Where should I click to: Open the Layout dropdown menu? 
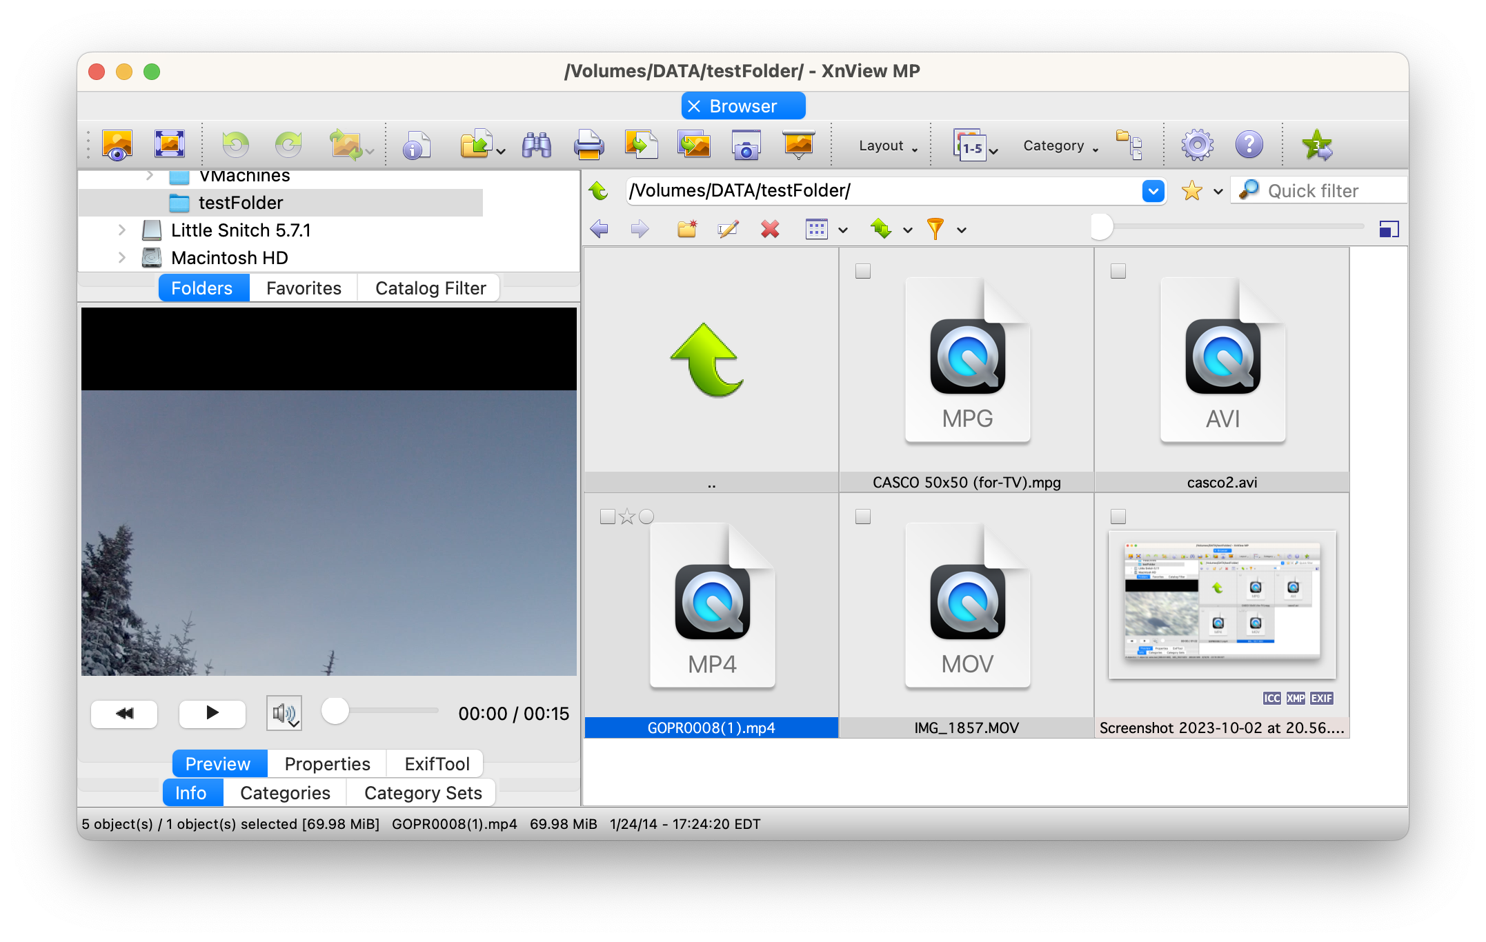[x=888, y=146]
